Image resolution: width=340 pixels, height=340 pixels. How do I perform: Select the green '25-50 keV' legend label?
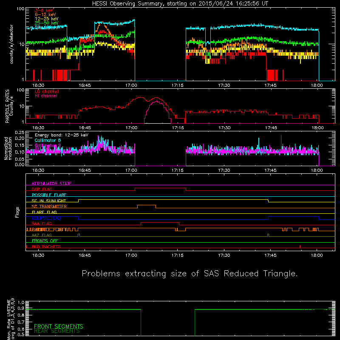point(47,23)
